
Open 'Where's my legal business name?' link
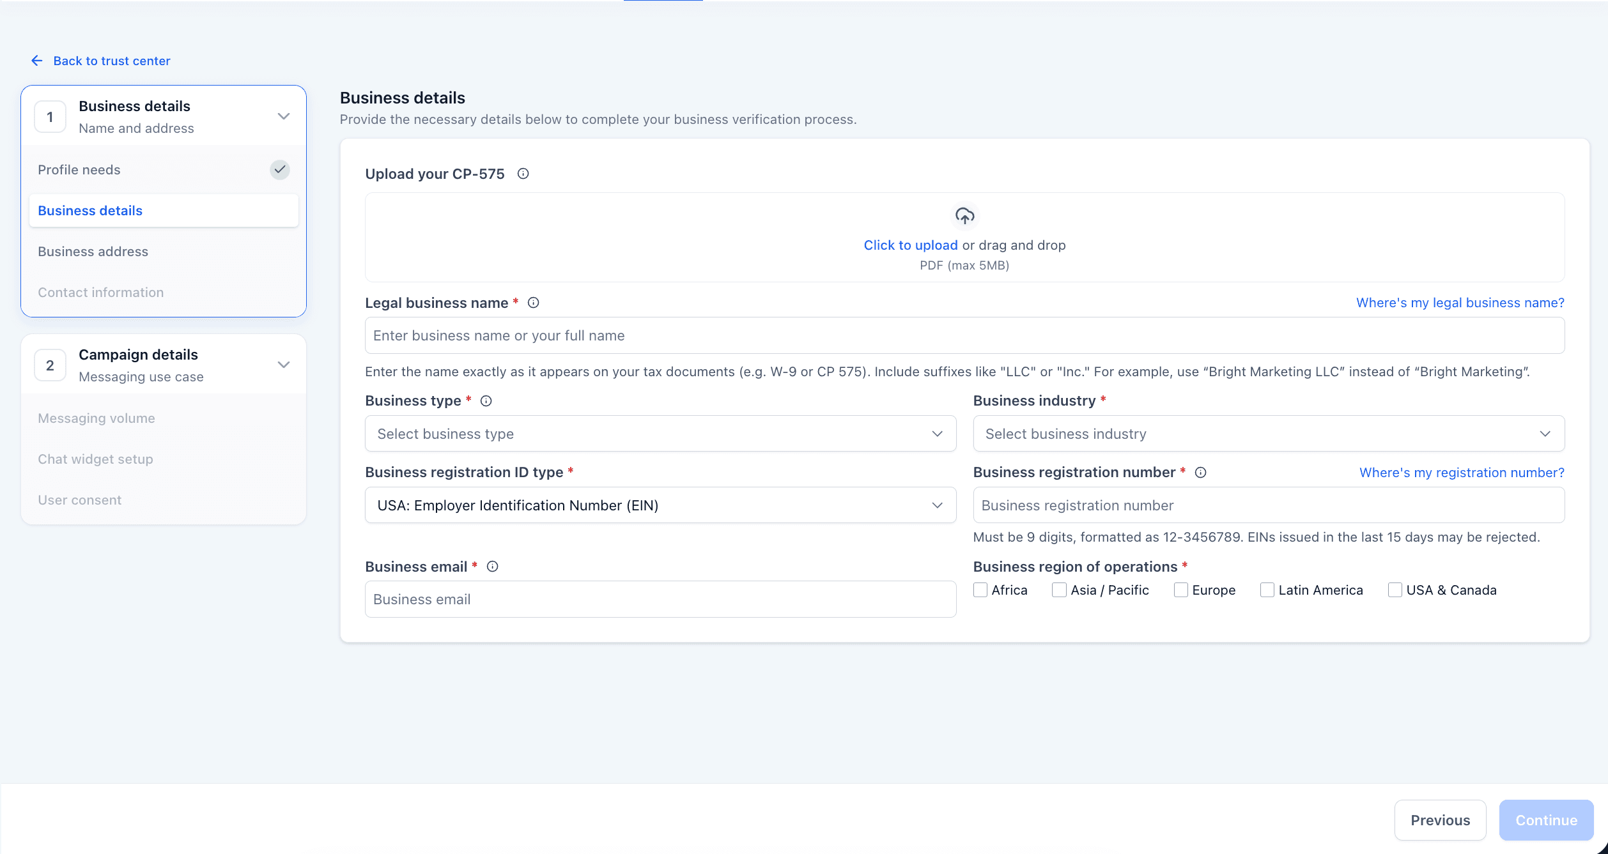pos(1460,303)
